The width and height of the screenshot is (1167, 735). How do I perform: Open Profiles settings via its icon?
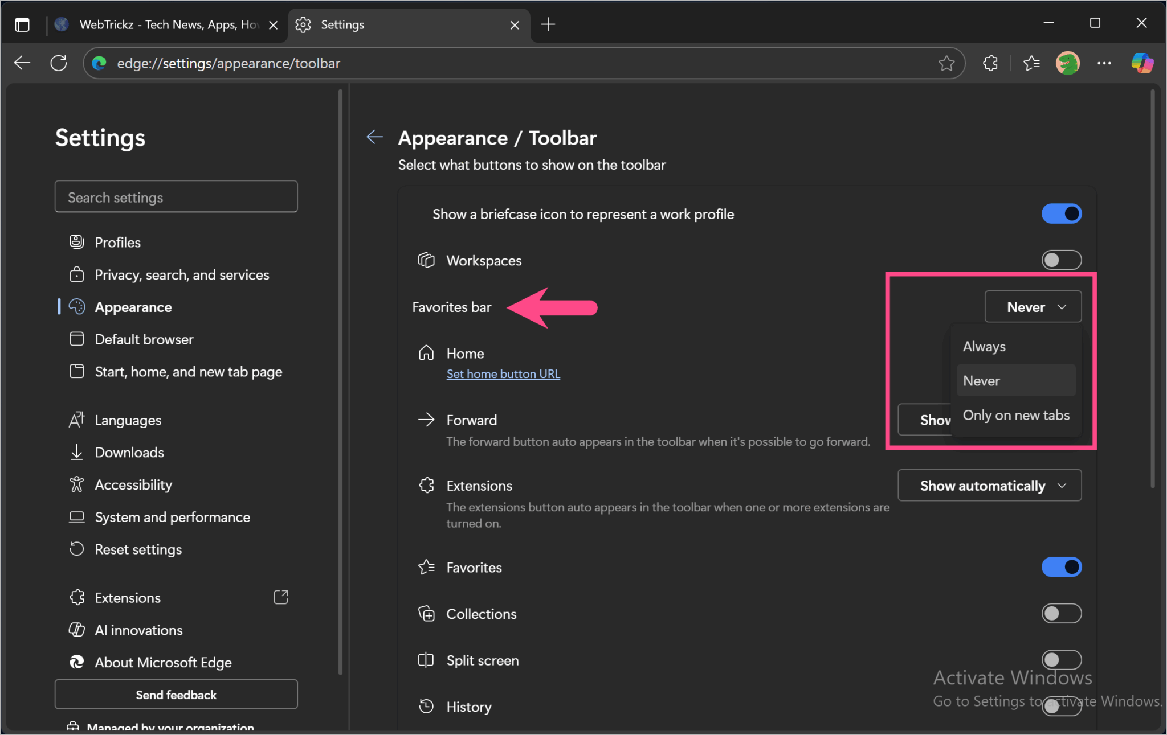tap(77, 241)
